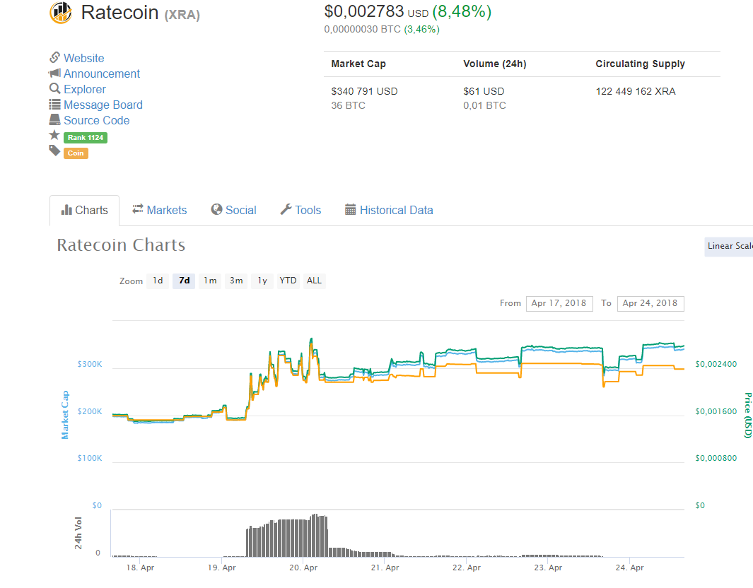Click the 22. Apr date label on axis
753x588 pixels.
point(467,568)
